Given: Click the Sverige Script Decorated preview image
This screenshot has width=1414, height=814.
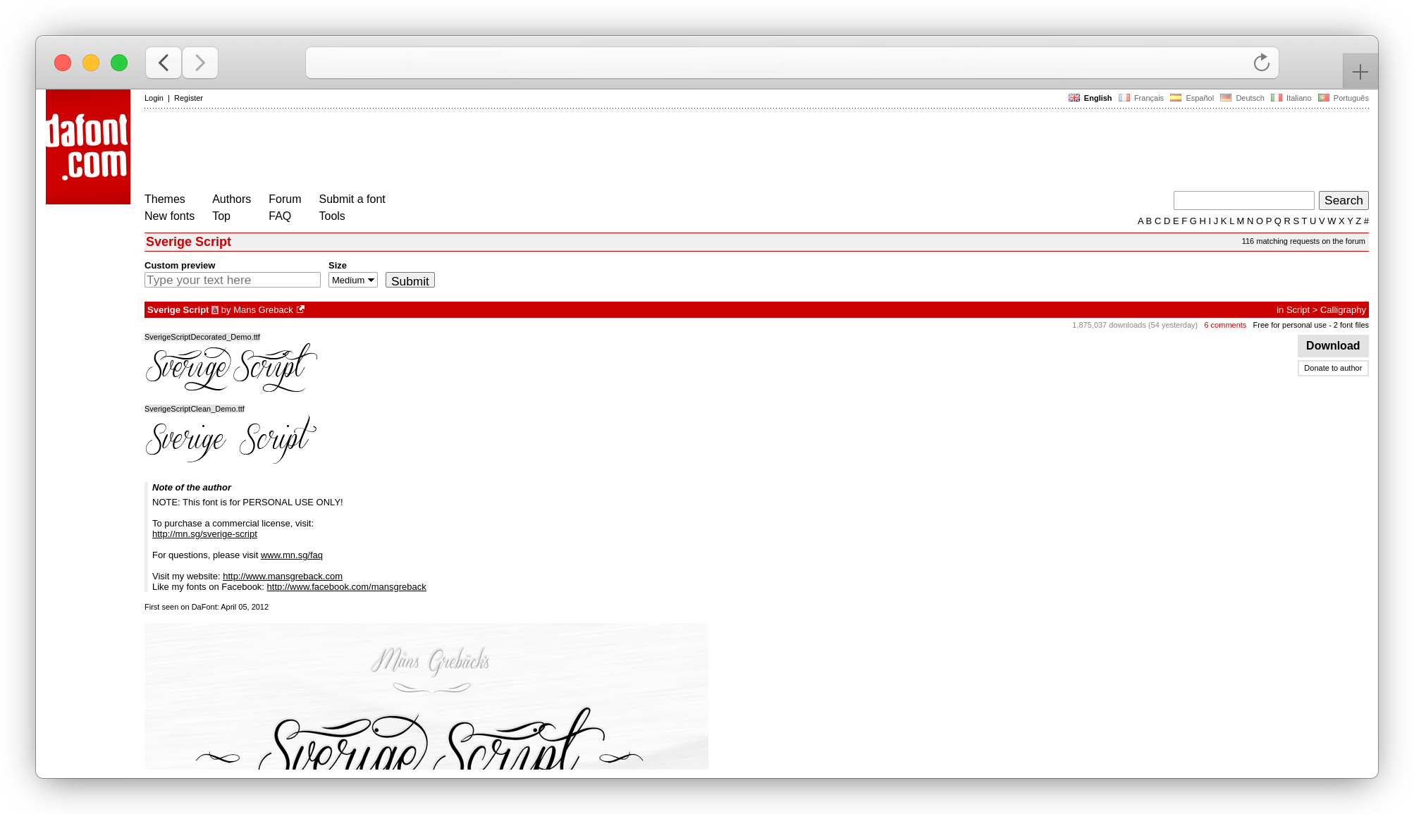Looking at the screenshot, I should click(x=231, y=367).
